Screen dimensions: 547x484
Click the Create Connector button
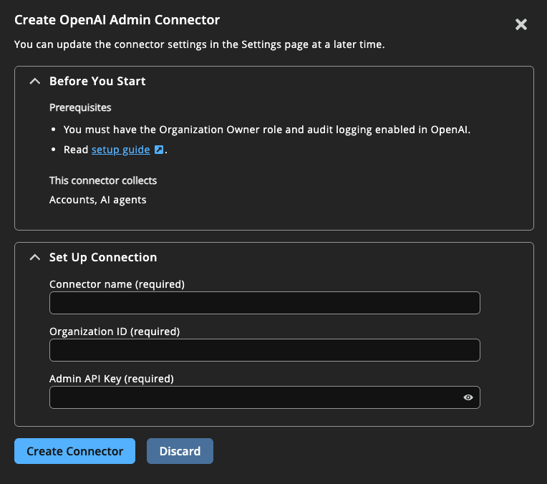tap(74, 451)
